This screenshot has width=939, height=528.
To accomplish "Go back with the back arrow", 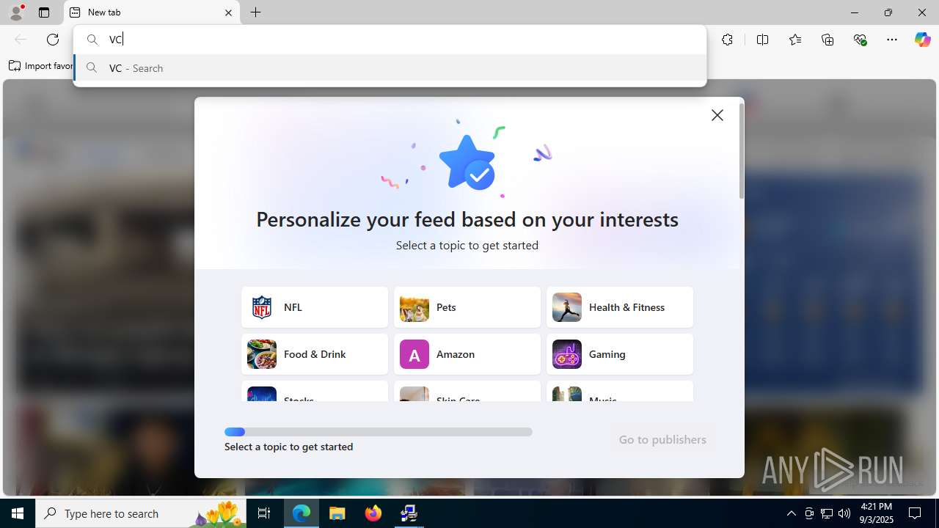I will tap(21, 40).
